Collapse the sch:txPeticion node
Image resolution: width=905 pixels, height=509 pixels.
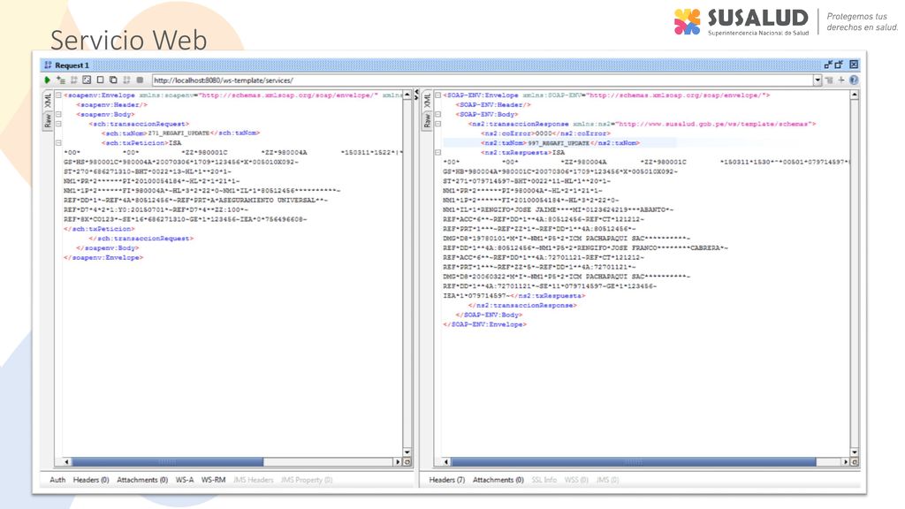click(x=58, y=143)
